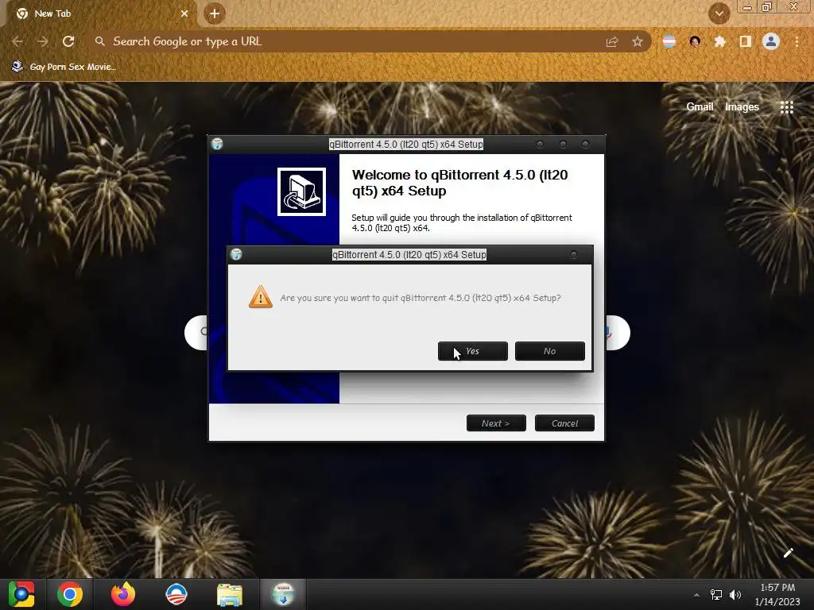Open the Extensions puzzle menu

point(719,41)
